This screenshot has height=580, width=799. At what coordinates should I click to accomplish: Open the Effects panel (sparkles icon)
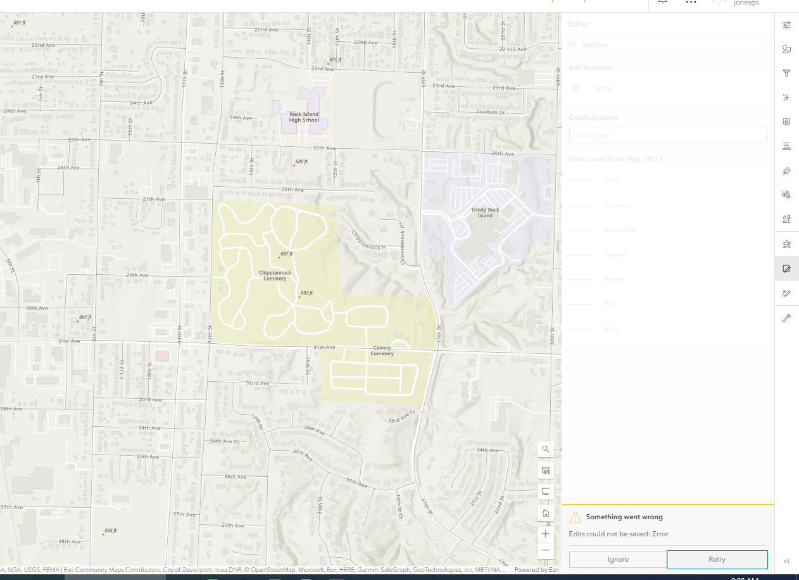786,97
